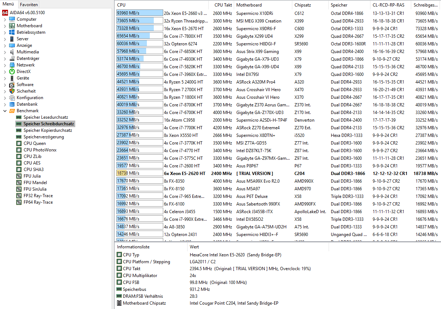Screen dimensions: 441x309
Task: Click the Informationsliste column header
Action: [151, 247]
